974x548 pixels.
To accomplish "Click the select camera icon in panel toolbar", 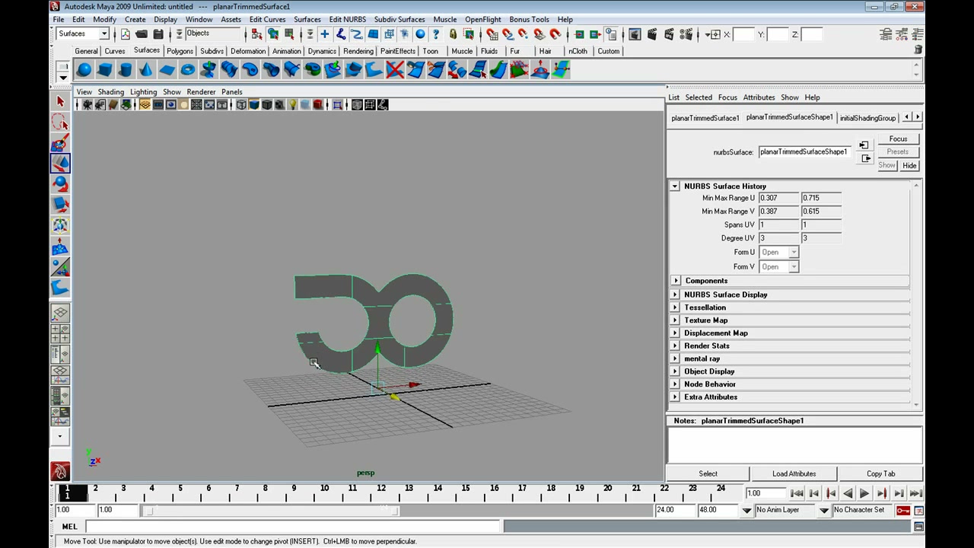I will [x=87, y=105].
